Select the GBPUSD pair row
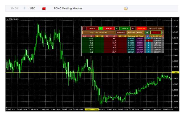 (157, 41)
